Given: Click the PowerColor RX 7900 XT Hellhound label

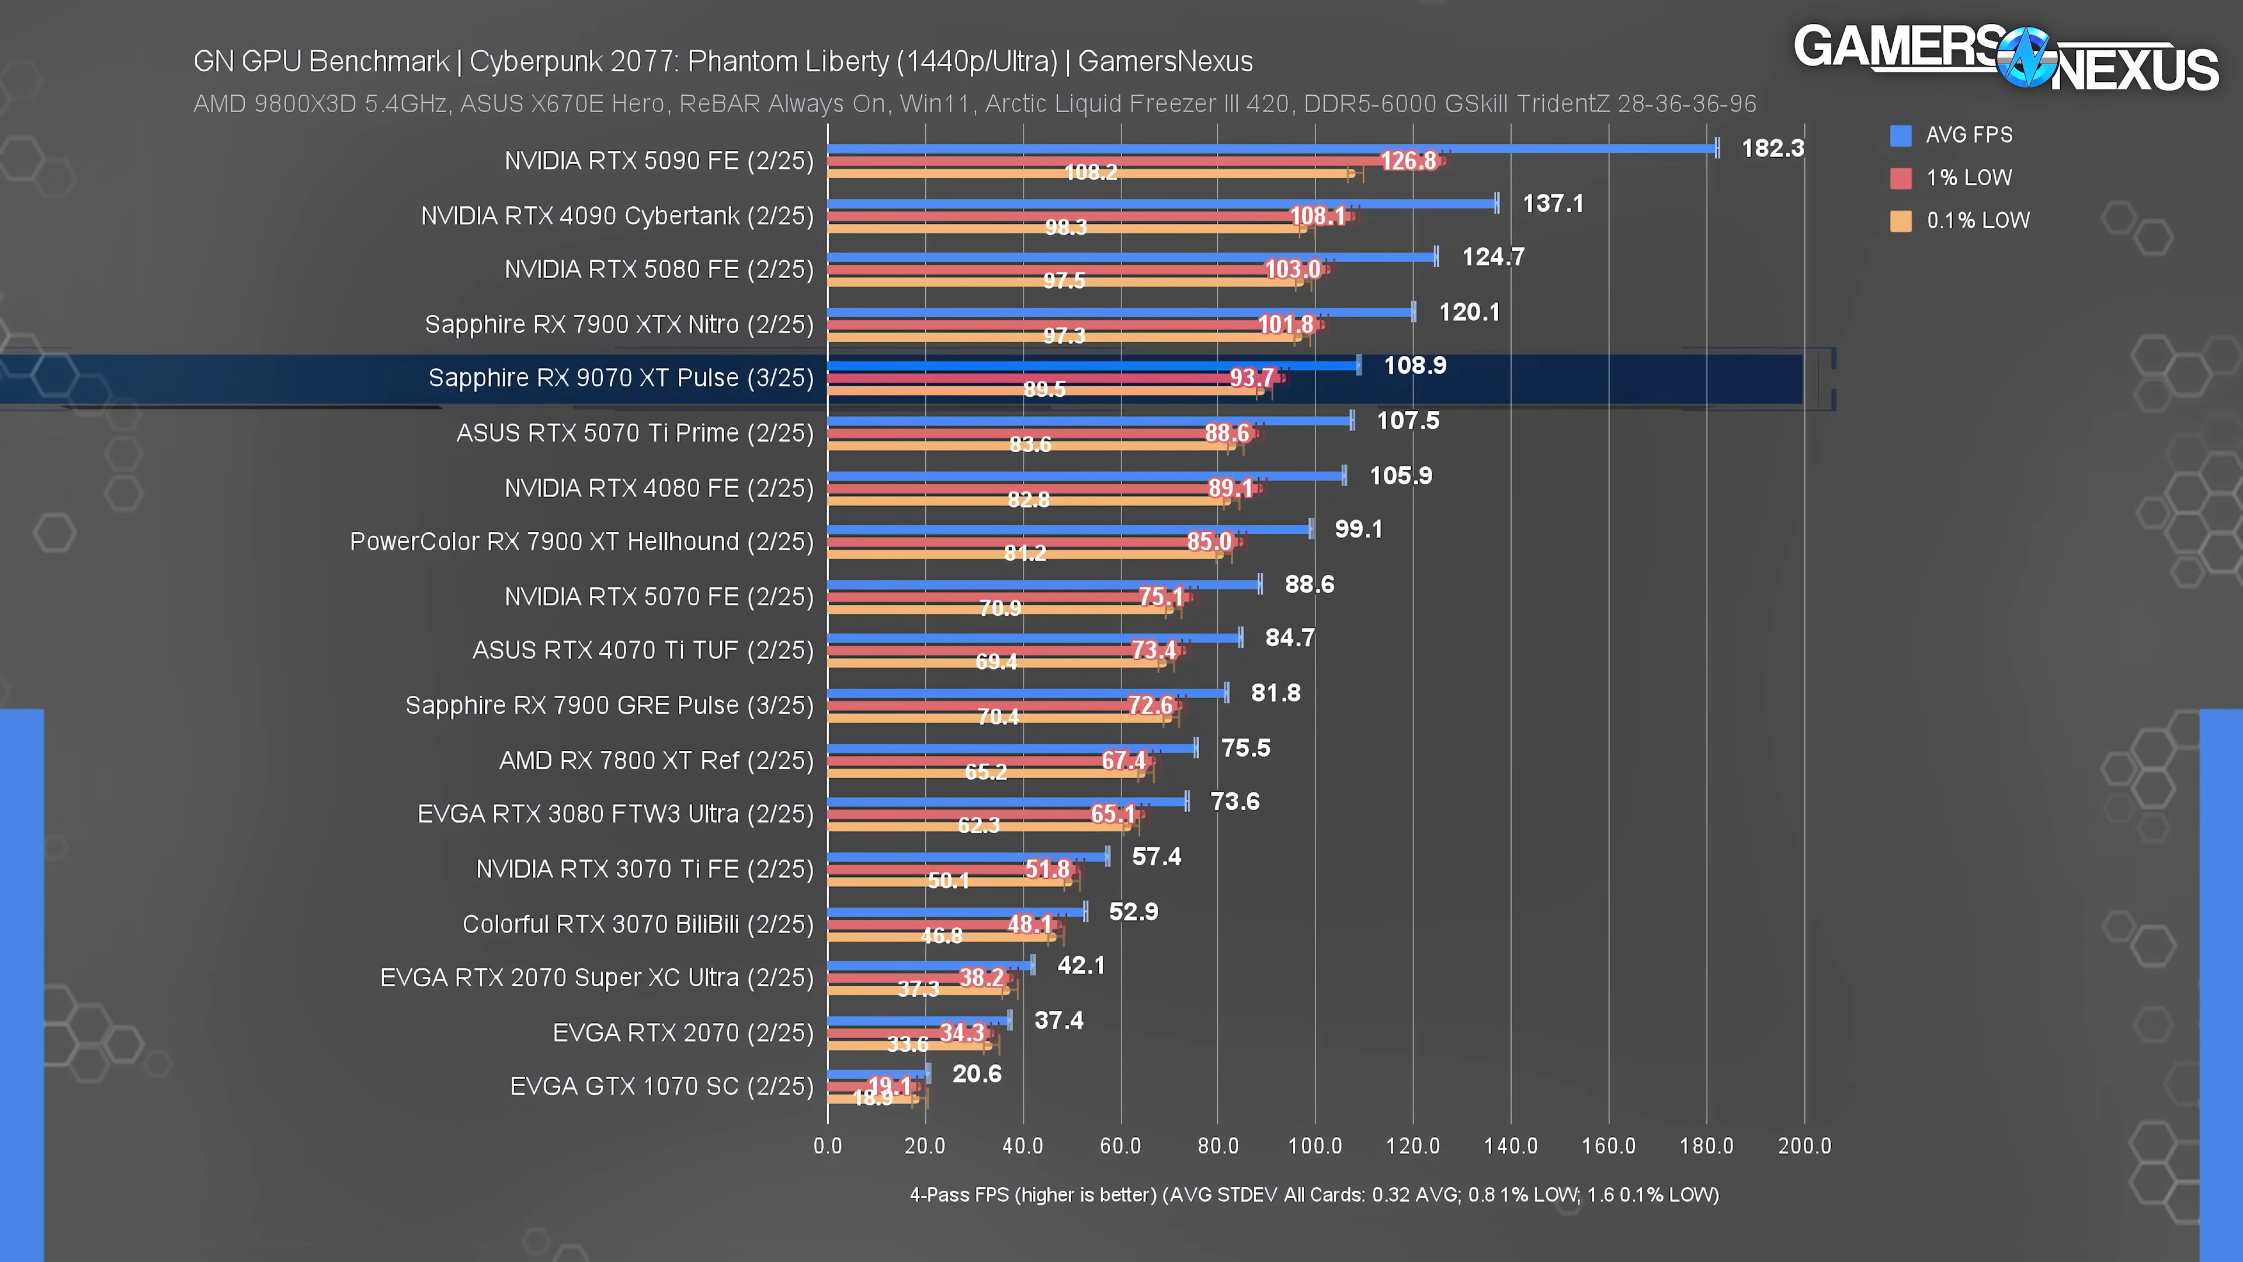Looking at the screenshot, I should coord(582,542).
